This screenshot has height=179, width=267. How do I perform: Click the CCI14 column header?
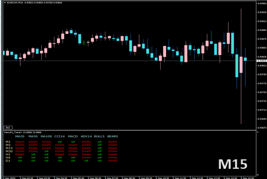(59, 136)
